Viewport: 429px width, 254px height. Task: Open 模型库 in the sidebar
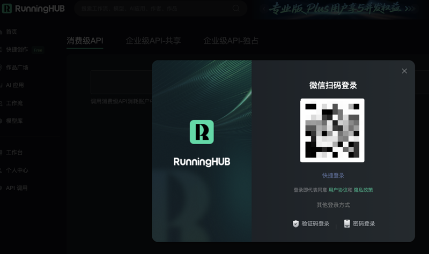[x=14, y=121]
